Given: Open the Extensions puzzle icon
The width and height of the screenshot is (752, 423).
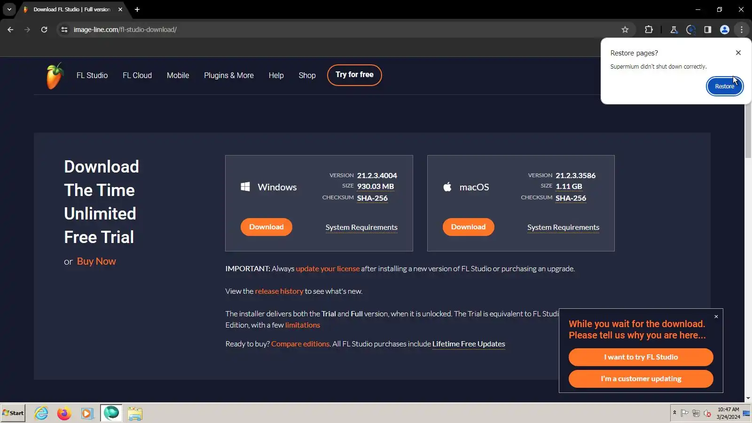Looking at the screenshot, I should click(x=649, y=30).
